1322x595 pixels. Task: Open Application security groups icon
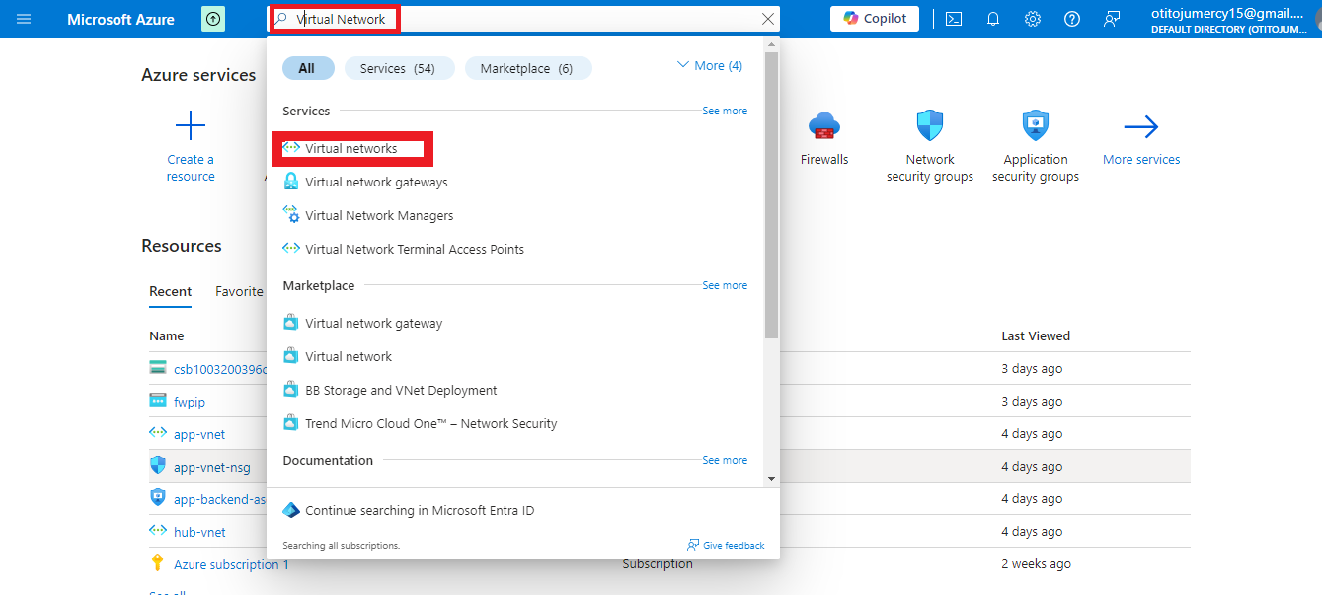coord(1036,126)
